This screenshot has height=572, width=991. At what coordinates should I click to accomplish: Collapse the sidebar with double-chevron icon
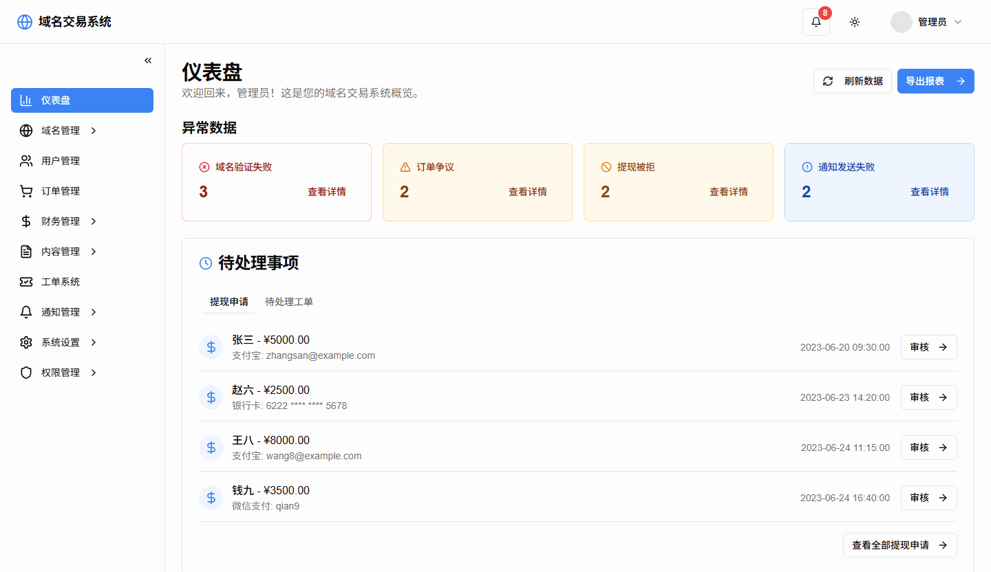(148, 60)
